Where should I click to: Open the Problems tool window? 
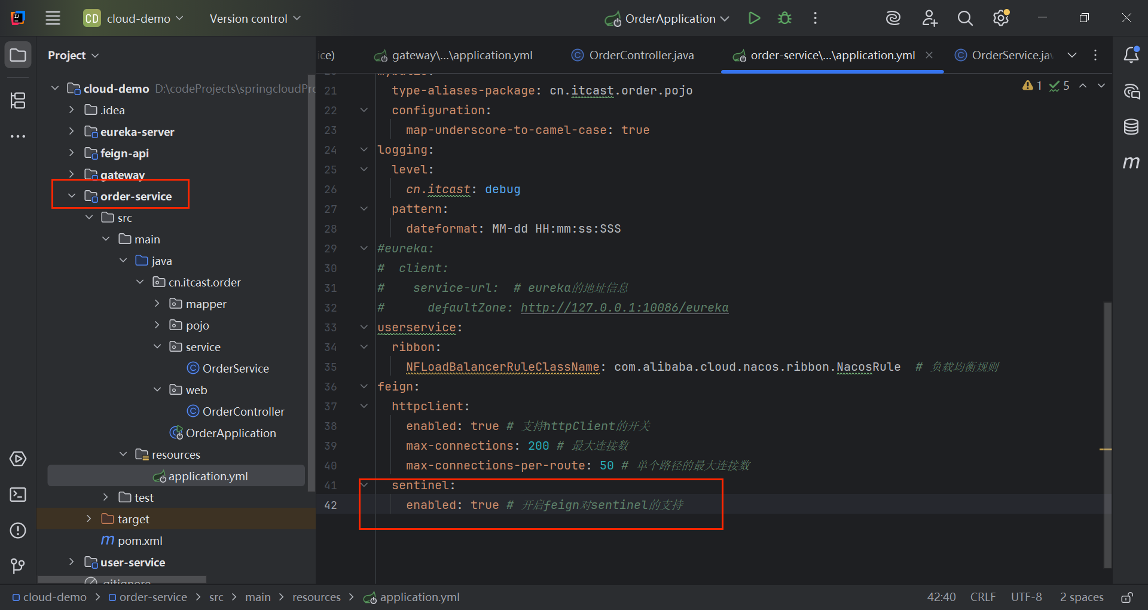(18, 530)
